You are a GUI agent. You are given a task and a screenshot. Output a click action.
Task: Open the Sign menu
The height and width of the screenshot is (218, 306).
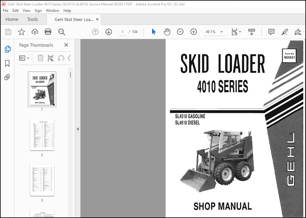click(38, 11)
